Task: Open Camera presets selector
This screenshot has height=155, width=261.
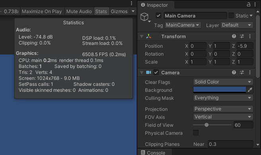Action: coord(242,72)
